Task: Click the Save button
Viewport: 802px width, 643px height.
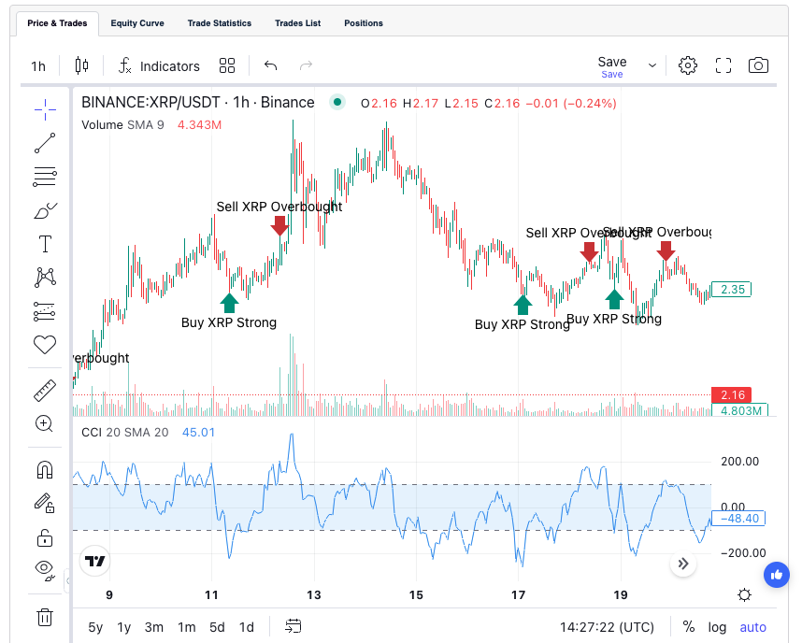Action: click(611, 66)
